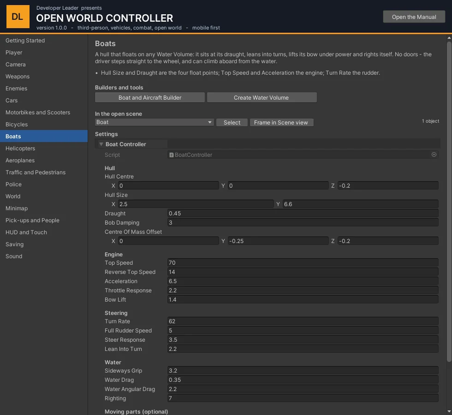The width and height of the screenshot is (452, 415).
Task: Edit Centre Of Mass Offset Z field
Action: coord(388,241)
